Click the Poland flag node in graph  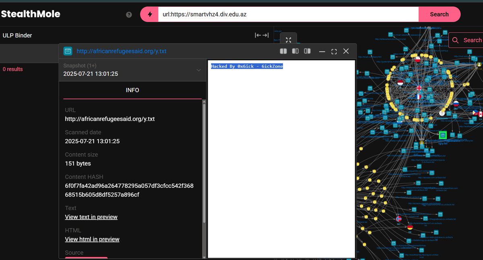(x=418, y=59)
